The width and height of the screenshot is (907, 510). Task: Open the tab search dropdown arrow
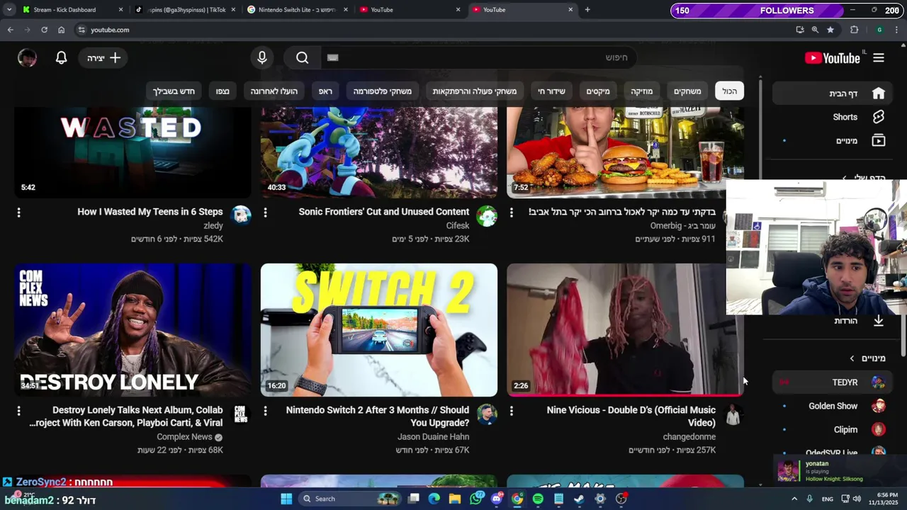coord(9,10)
